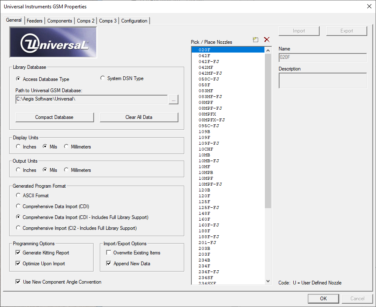Click inside the Description text field
This screenshot has height=307, width=376.
coord(322,81)
